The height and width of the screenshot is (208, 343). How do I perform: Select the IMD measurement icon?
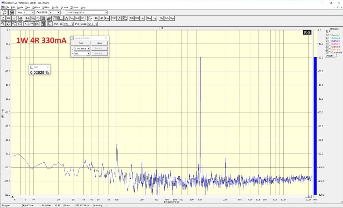click(131, 18)
